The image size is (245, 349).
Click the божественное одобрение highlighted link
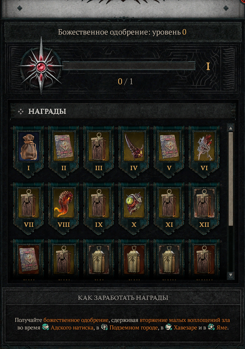click(76, 320)
